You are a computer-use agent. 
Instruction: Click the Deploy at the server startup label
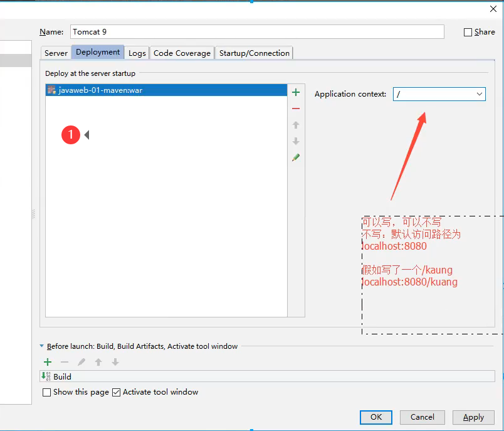pos(90,73)
